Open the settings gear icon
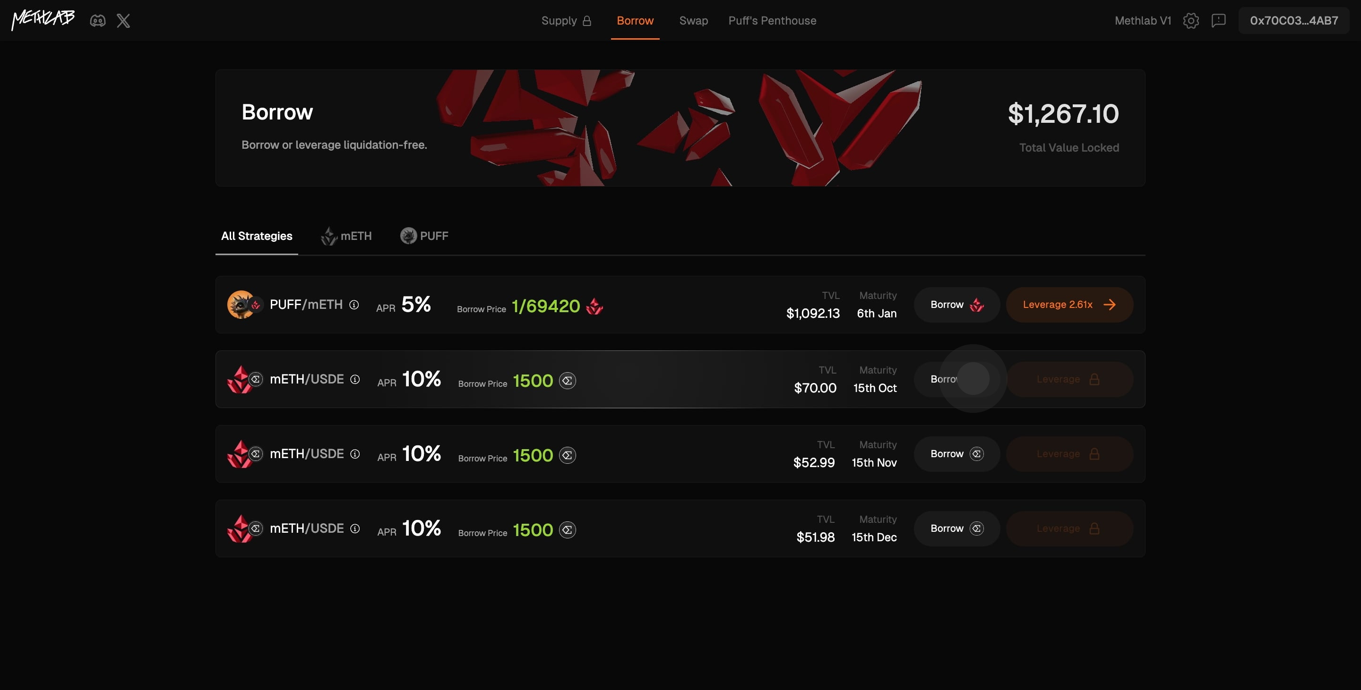This screenshot has width=1361, height=690. pyautogui.click(x=1191, y=21)
